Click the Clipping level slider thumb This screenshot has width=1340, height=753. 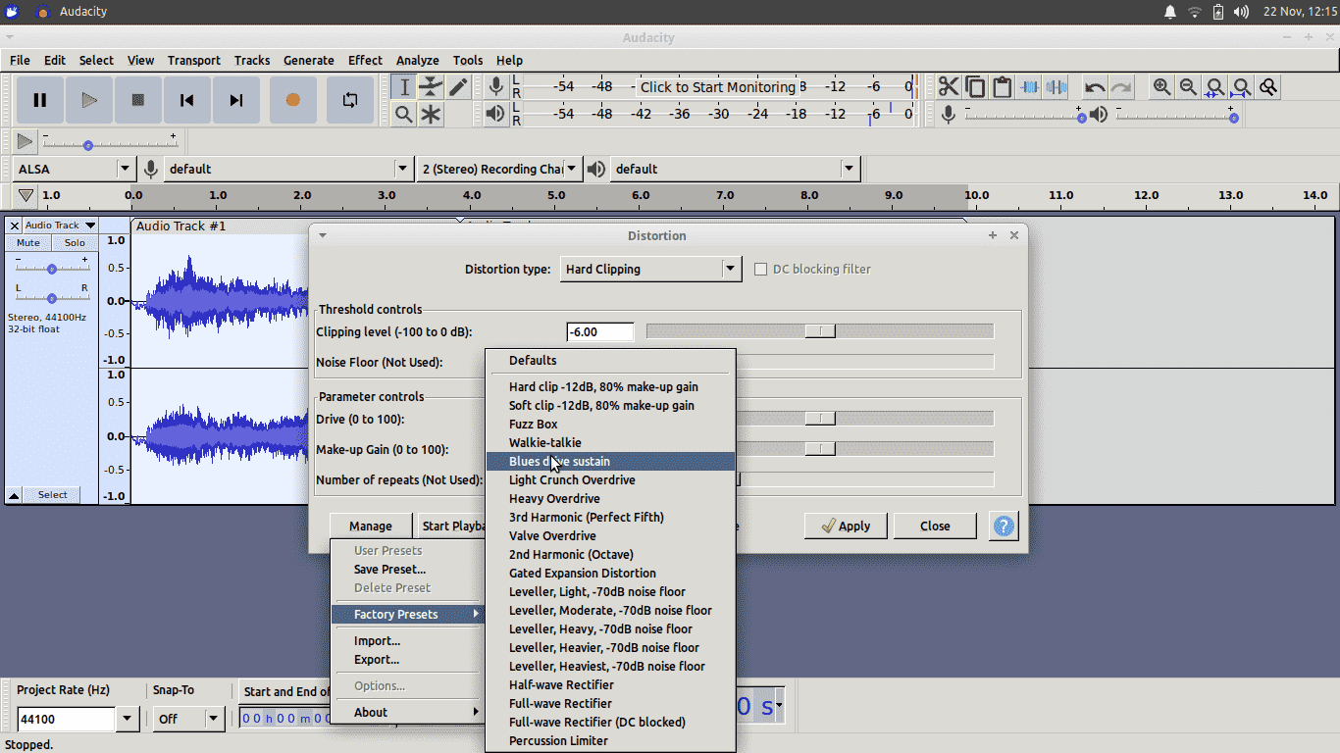(x=820, y=331)
